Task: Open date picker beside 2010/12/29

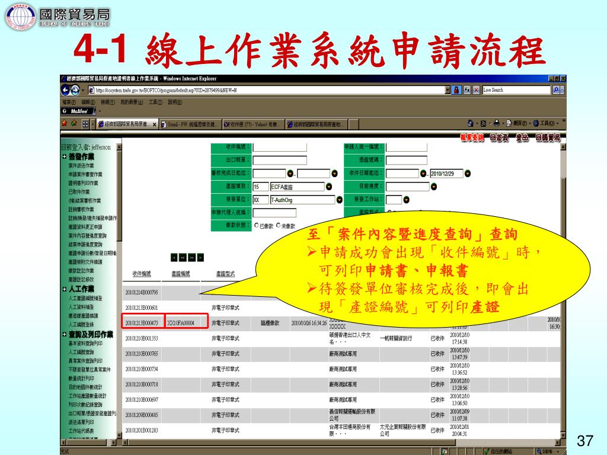Action: (468, 174)
